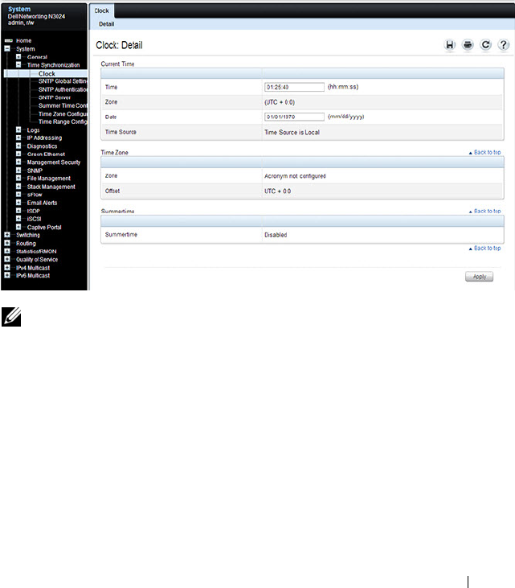Click the Routing label in tree
Image resolution: width=515 pixels, height=588 pixels.
click(x=26, y=243)
